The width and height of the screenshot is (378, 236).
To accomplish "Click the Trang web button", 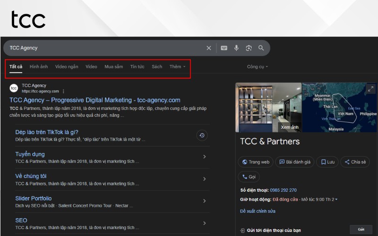I will pyautogui.click(x=256, y=162).
